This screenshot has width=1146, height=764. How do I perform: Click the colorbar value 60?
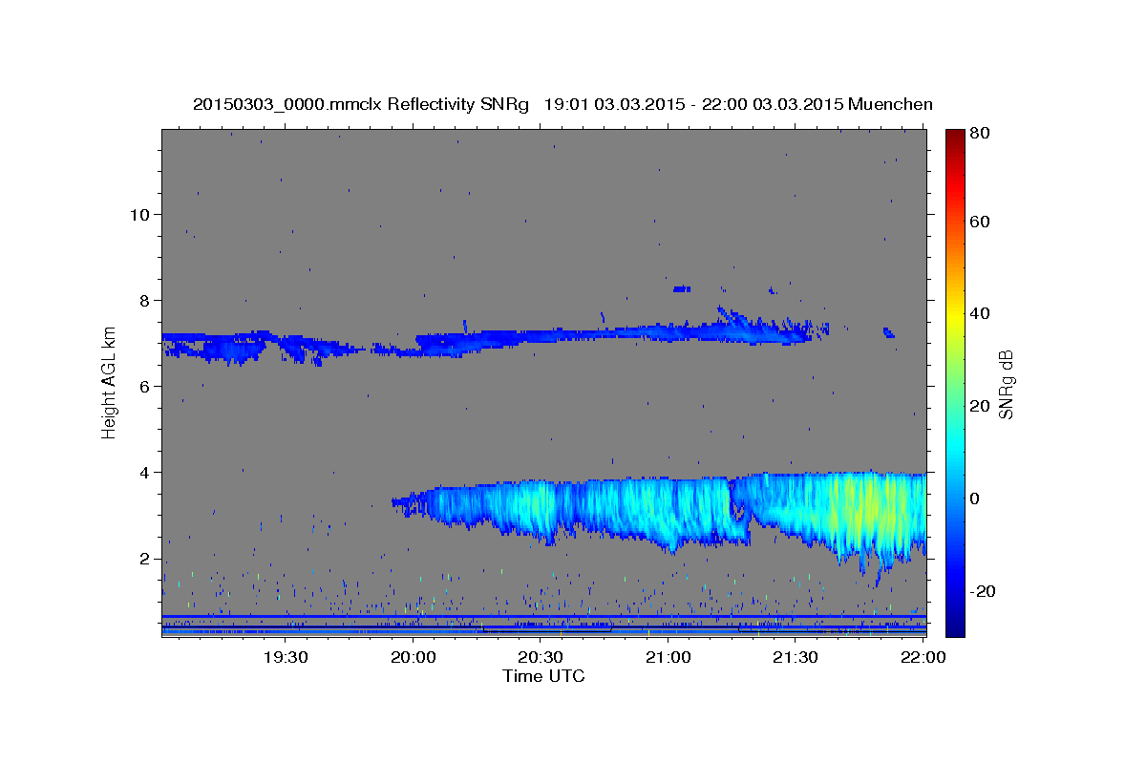click(979, 222)
